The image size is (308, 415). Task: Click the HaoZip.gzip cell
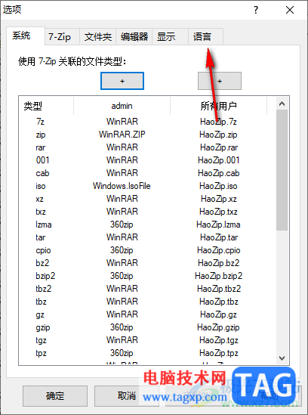(218, 327)
